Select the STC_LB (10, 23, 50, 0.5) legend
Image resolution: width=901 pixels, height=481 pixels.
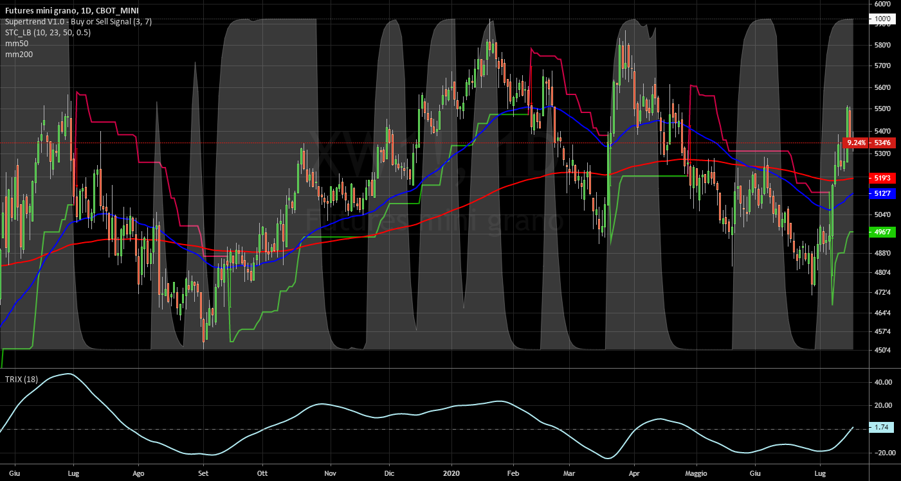[x=48, y=33]
